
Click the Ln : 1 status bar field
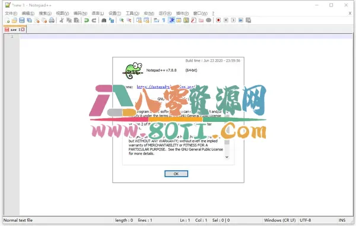[x=185, y=220]
